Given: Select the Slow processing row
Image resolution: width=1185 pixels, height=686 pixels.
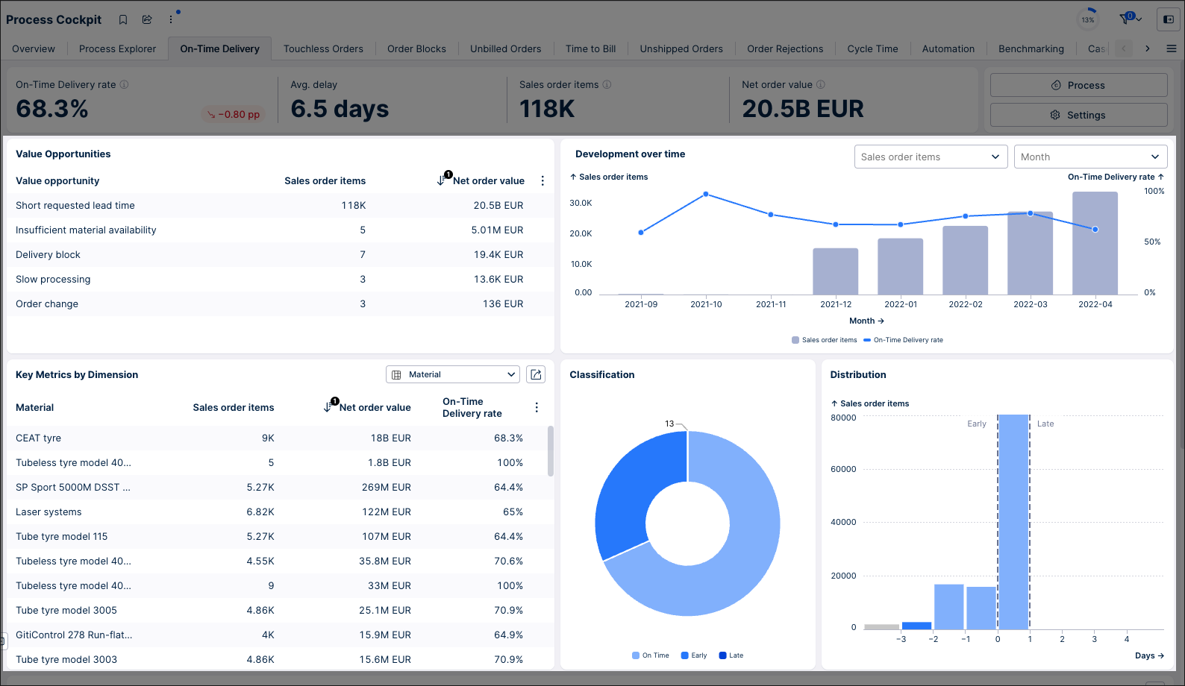Looking at the screenshot, I should 280,279.
